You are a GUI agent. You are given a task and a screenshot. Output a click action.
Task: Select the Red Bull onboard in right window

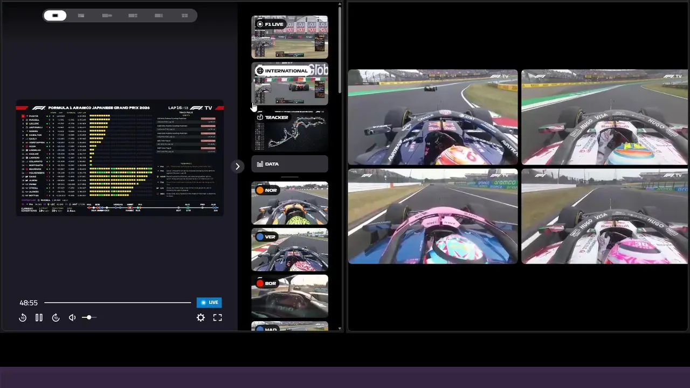[x=433, y=117]
